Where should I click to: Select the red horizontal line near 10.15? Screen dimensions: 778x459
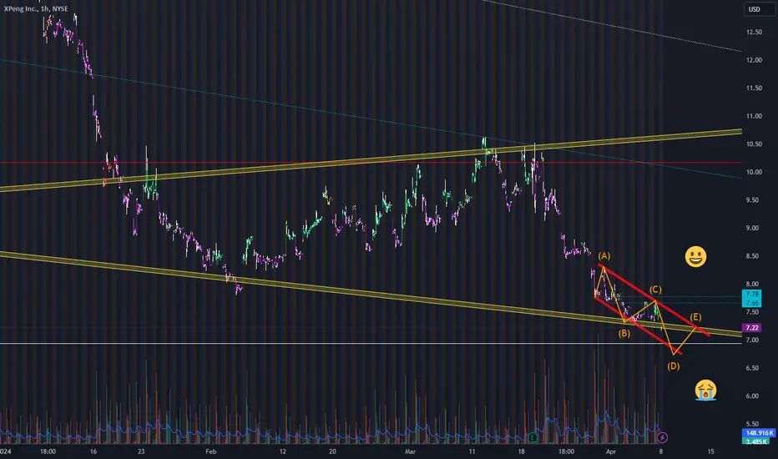[x=371, y=162]
